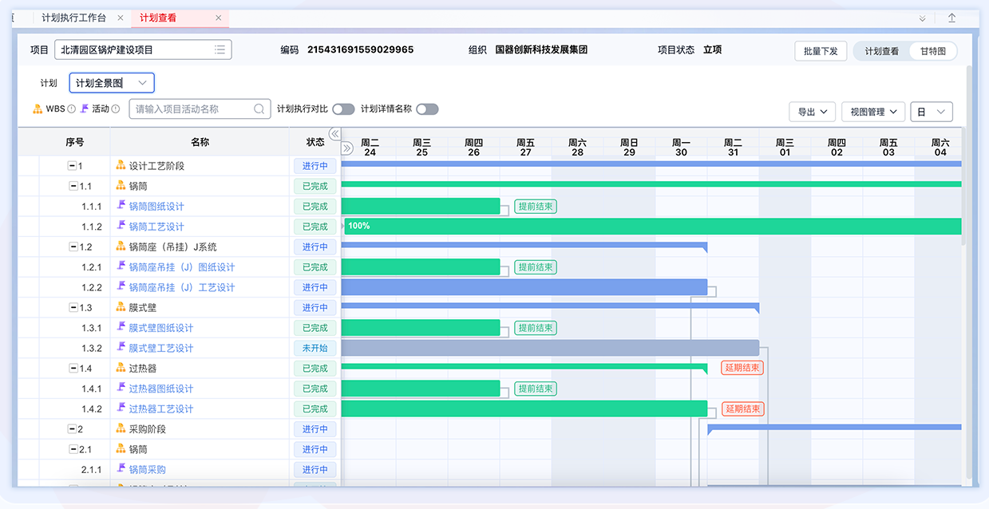This screenshot has height=509, width=989.
Task: Close the 计划查看 tab
Action: click(x=219, y=18)
